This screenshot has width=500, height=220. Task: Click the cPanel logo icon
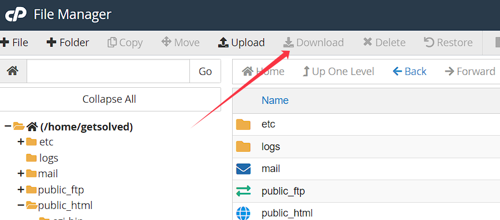(16, 15)
